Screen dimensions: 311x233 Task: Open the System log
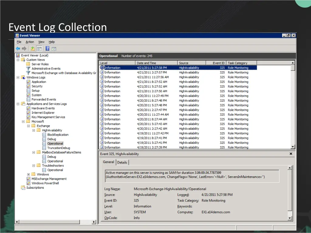36,95
